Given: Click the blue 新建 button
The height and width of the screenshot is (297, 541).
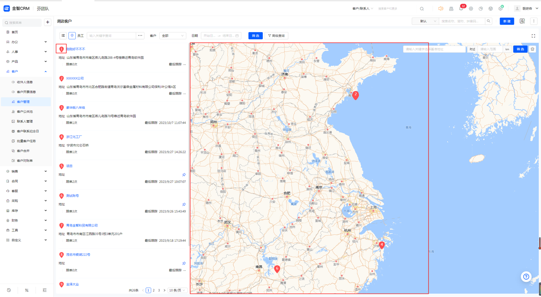Looking at the screenshot, I should click(507, 21).
